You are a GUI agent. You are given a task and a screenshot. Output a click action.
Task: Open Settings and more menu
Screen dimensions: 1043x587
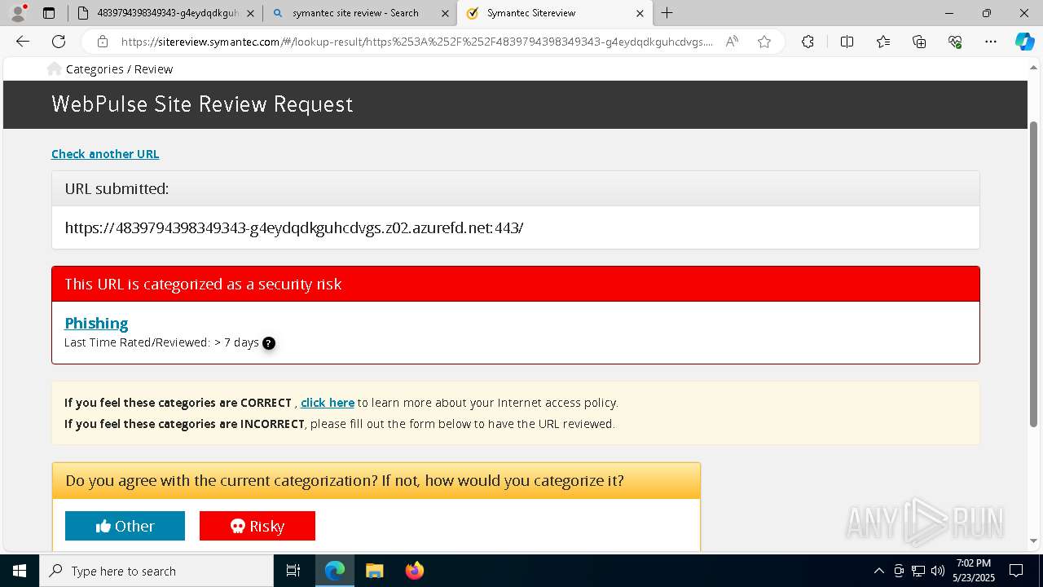pyautogui.click(x=991, y=42)
